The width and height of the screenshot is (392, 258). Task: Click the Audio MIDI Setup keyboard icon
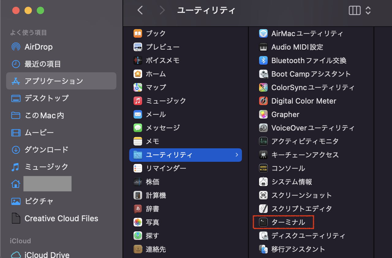263,47
